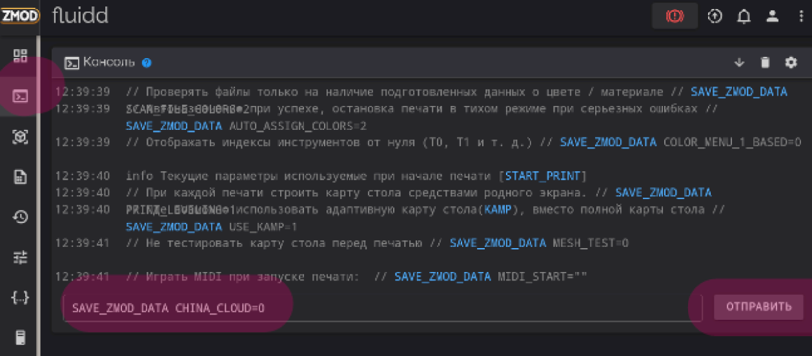Image resolution: width=812 pixels, height=356 pixels.
Task: Open the Configuration curly-braces sidebar icon
Action: tap(20, 298)
